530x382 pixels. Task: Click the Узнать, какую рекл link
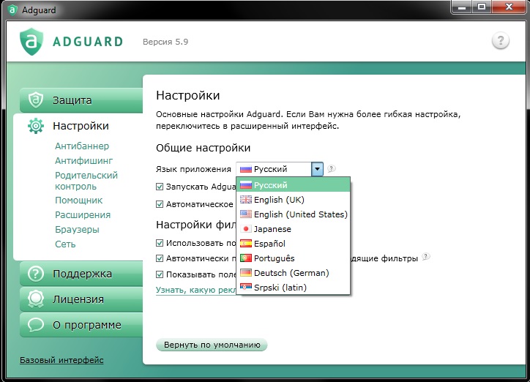[x=196, y=290]
